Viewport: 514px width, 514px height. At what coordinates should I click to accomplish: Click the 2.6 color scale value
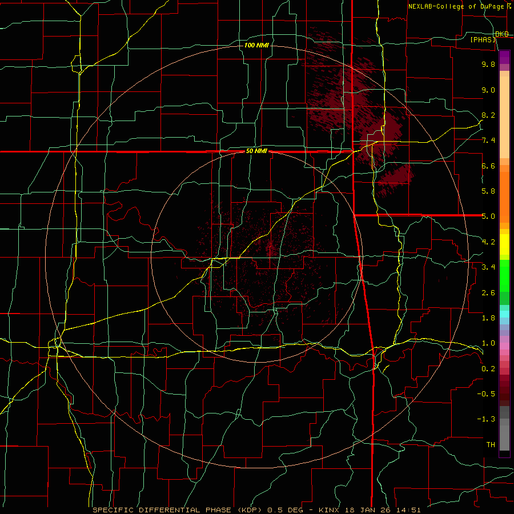(x=488, y=293)
